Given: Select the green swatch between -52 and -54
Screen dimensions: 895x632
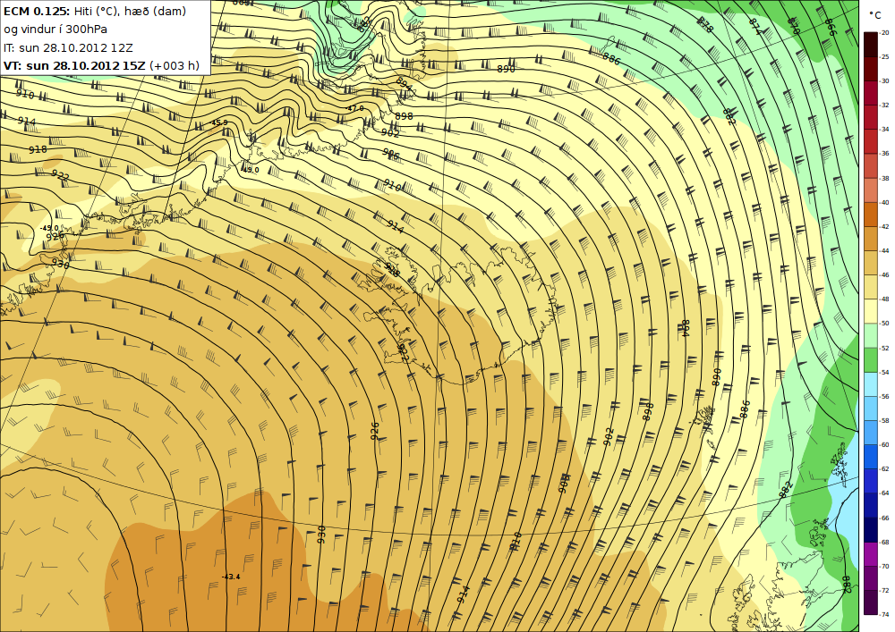Looking at the screenshot, I should (x=871, y=360).
